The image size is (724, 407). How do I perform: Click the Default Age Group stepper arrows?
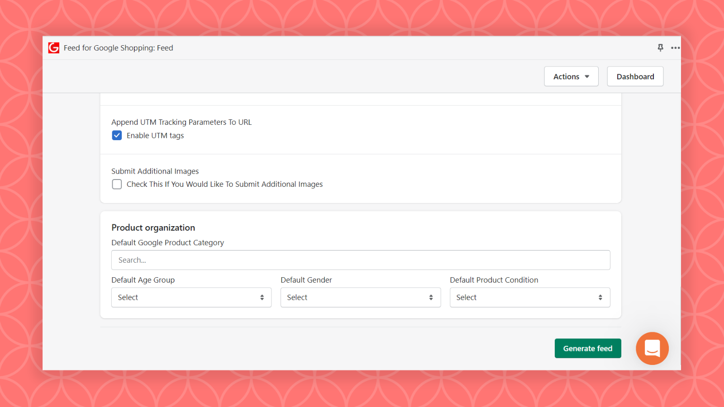click(262, 297)
